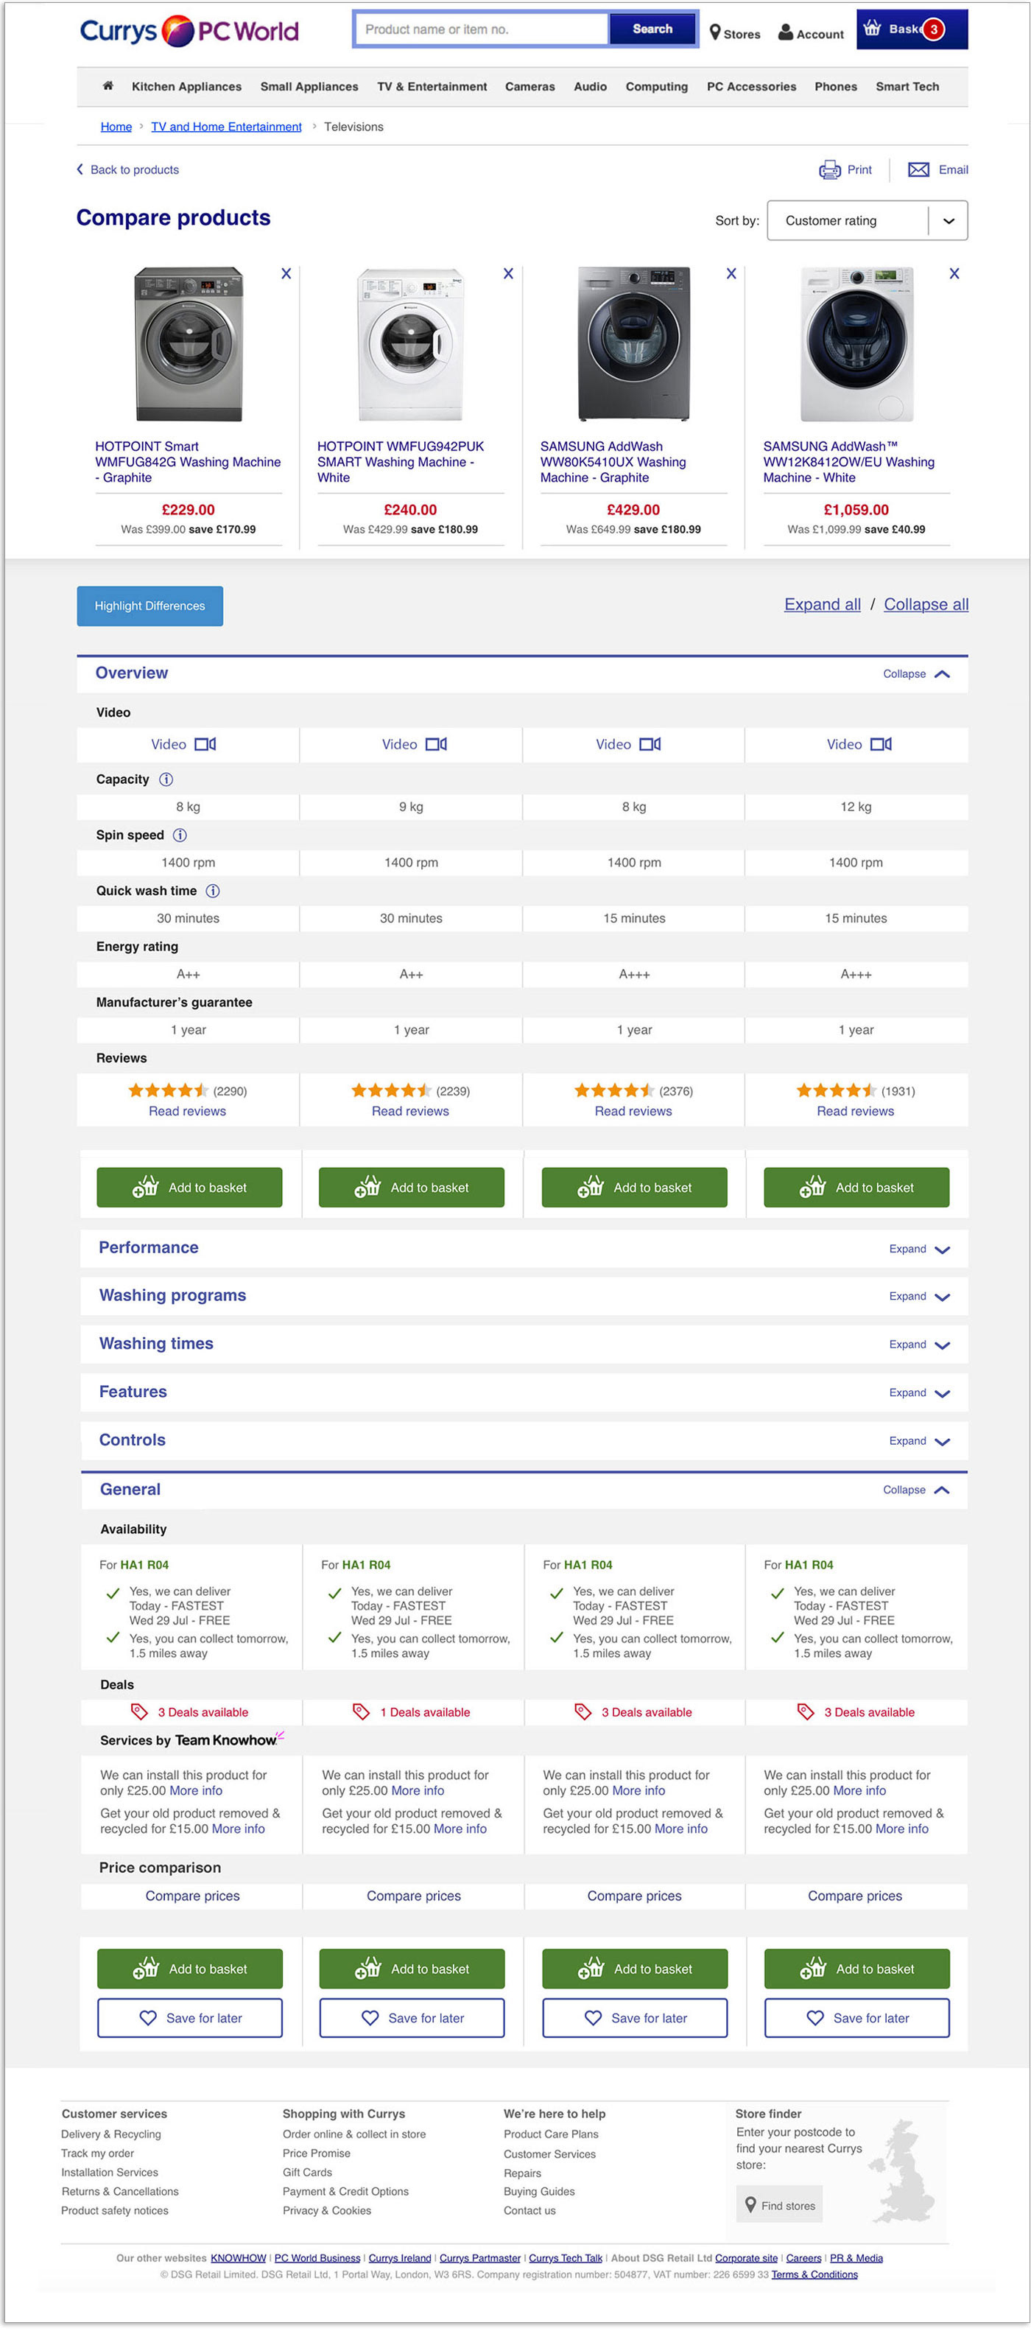Image resolution: width=1031 pixels, height=2334 pixels.
Task: Click the Find stores pin button
Action: tap(780, 2204)
